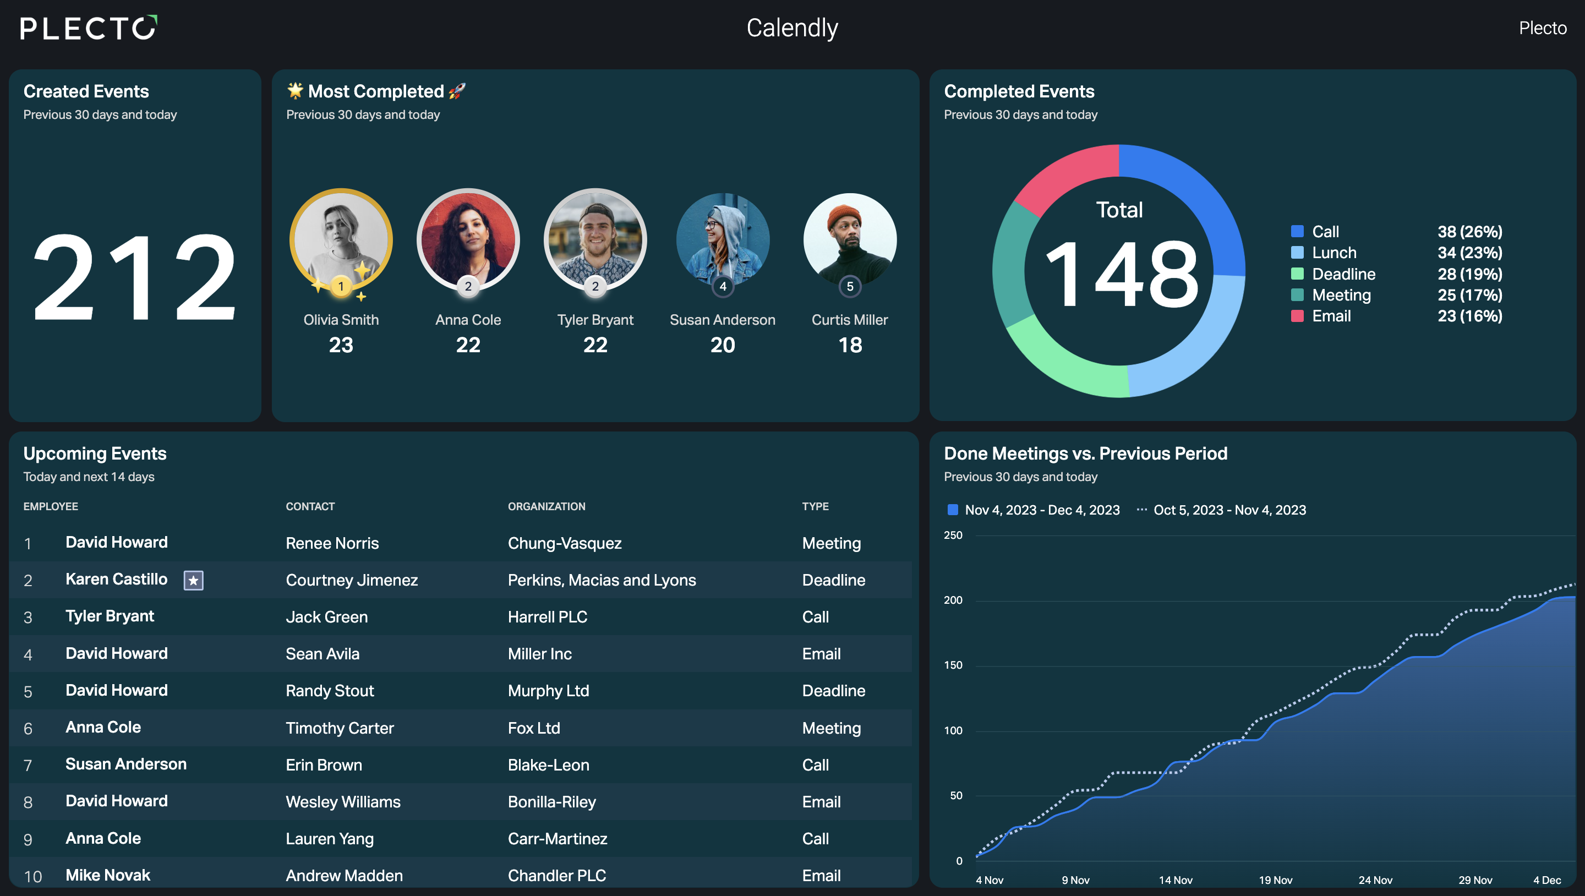The height and width of the screenshot is (896, 1585).
Task: Click the rank 5 badge under Curtis Miller
Action: [850, 286]
